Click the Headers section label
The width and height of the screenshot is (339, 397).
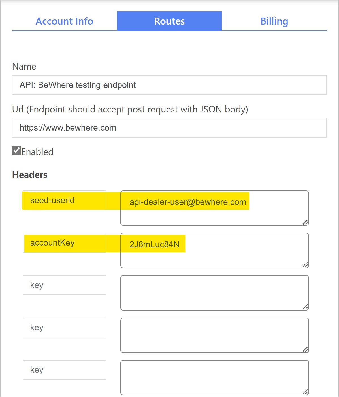[x=30, y=175]
